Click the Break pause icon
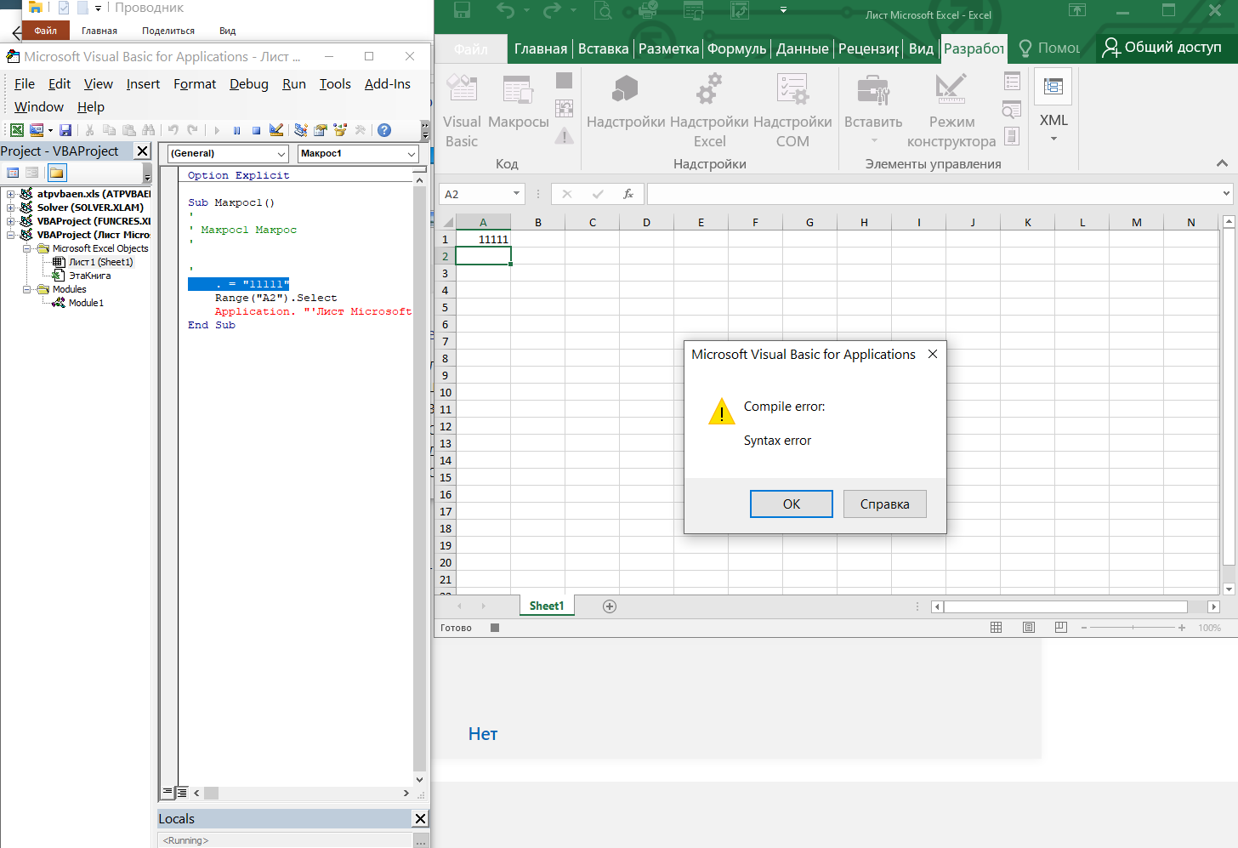This screenshot has height=848, width=1238. pos(236,130)
